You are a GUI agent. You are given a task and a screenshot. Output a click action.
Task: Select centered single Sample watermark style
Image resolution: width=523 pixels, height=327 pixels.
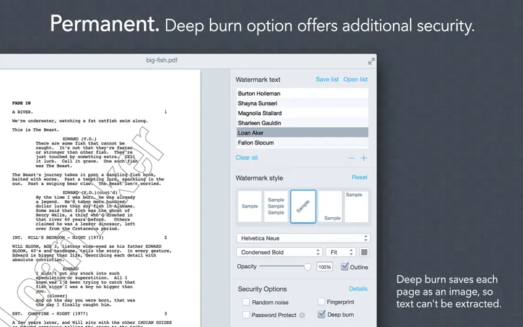250,206
